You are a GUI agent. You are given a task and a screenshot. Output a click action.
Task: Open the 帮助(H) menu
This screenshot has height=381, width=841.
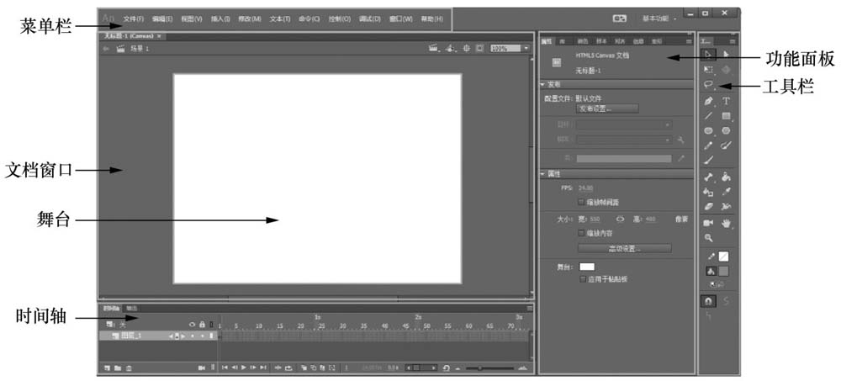coord(431,19)
